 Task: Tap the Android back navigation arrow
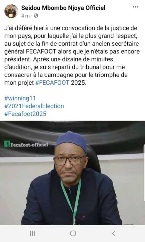(114, 233)
